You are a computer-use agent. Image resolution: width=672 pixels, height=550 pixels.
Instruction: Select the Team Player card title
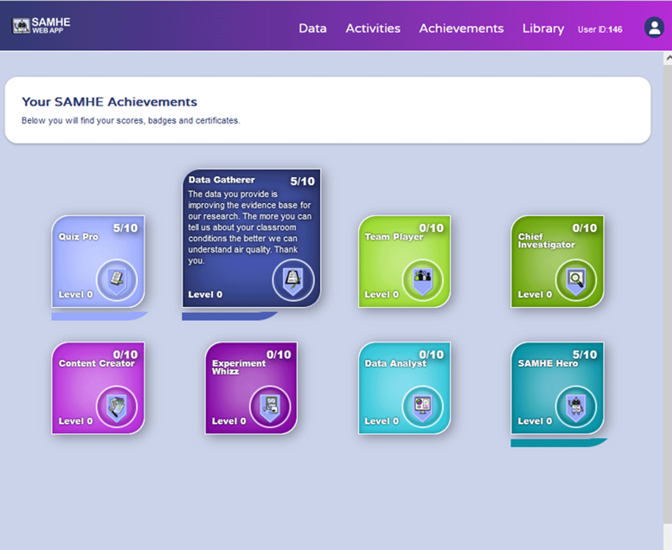(x=394, y=237)
